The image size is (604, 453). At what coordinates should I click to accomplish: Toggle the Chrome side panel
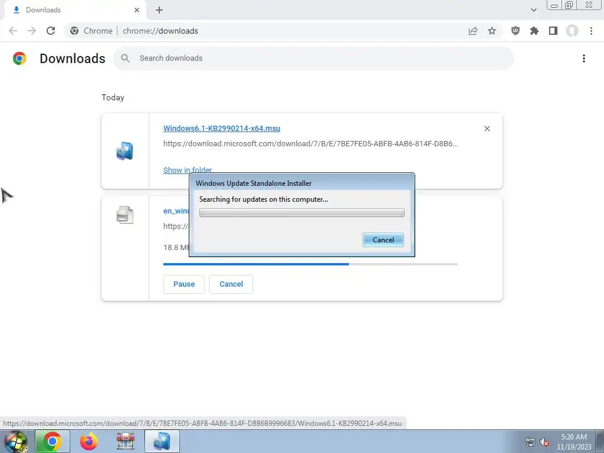553,31
